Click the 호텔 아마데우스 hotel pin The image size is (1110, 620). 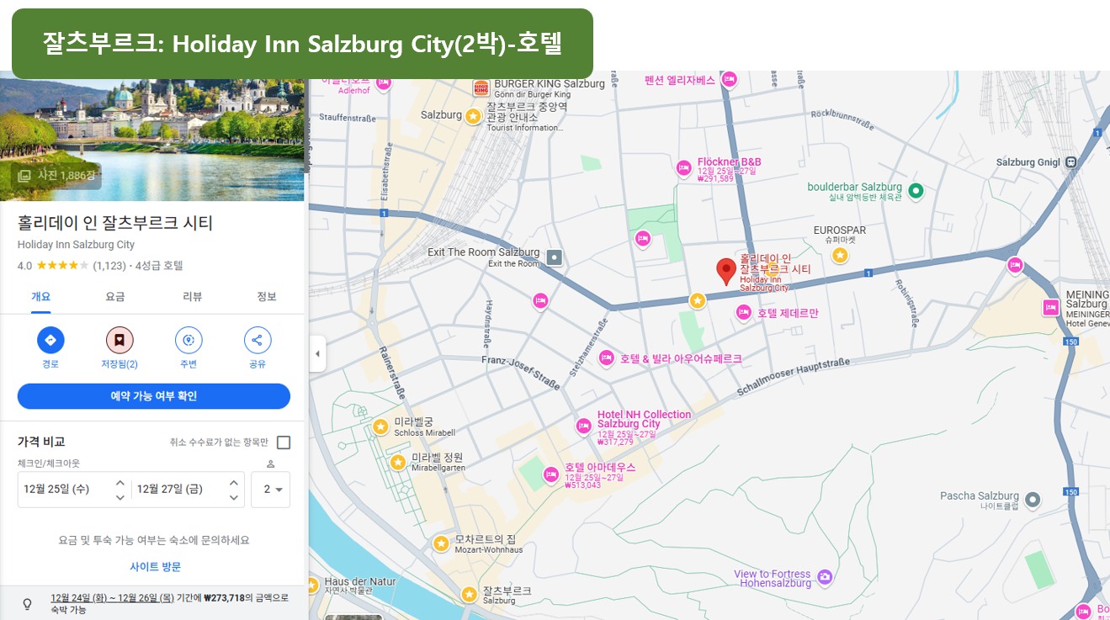[x=551, y=474]
